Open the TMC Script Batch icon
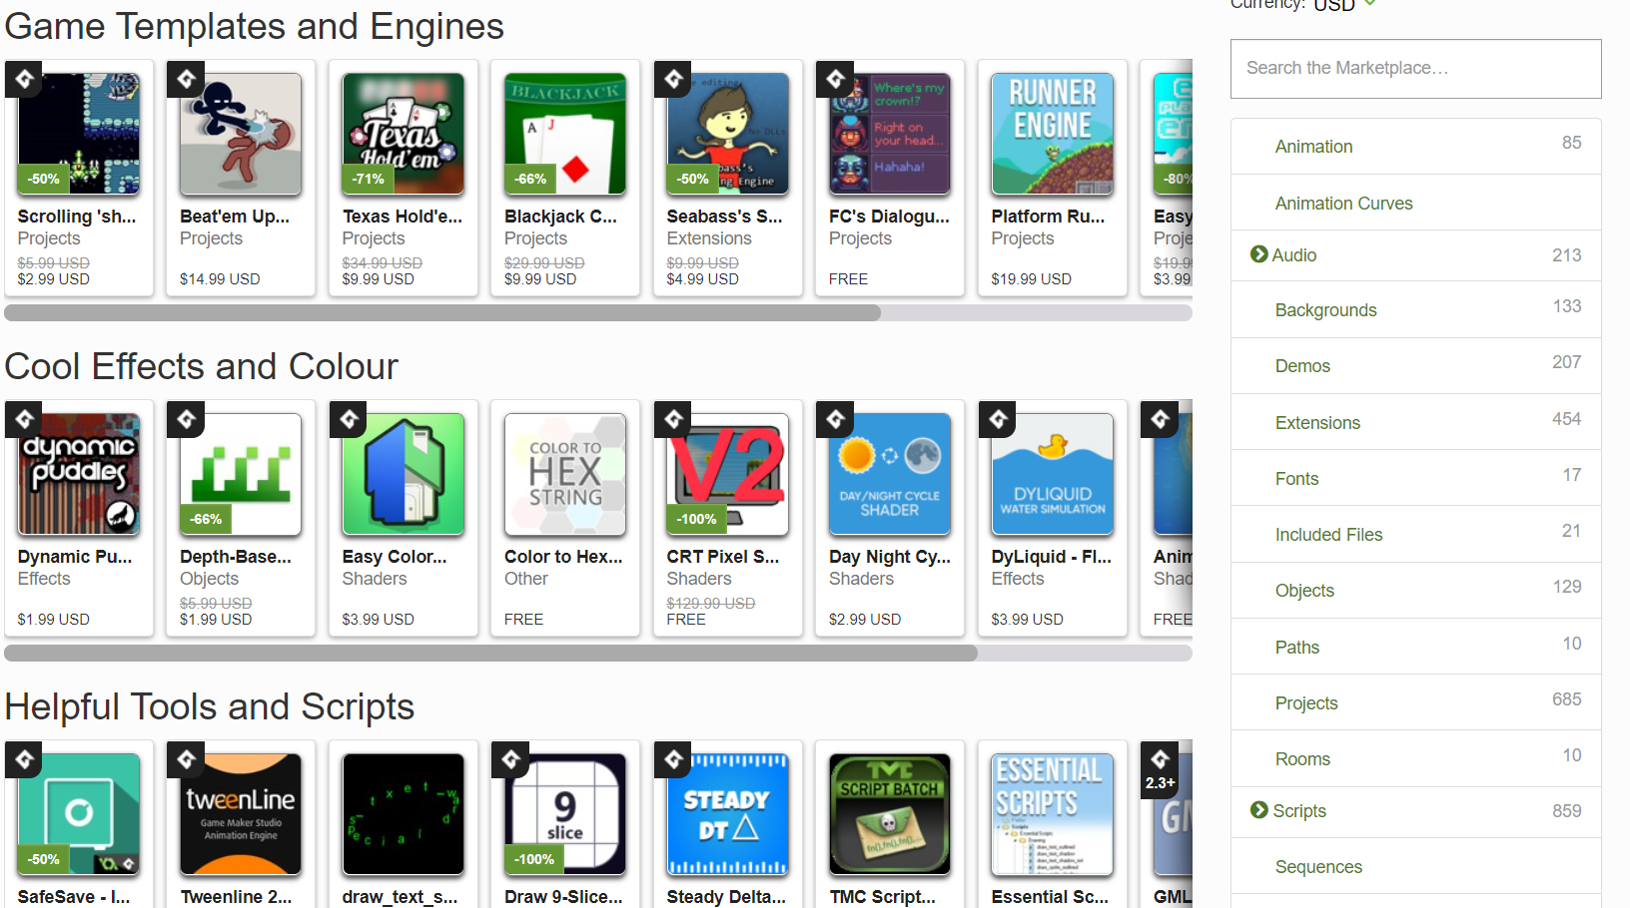The height and width of the screenshot is (908, 1630). coord(890,814)
